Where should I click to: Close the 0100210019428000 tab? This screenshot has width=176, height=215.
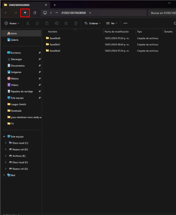tap(46, 5)
